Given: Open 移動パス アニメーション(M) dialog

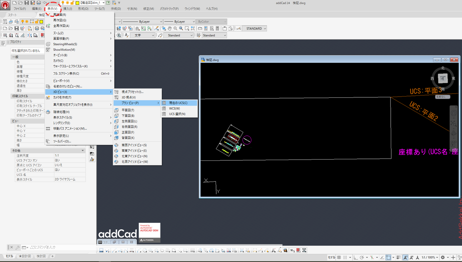Looking at the screenshot, I should point(79,128).
